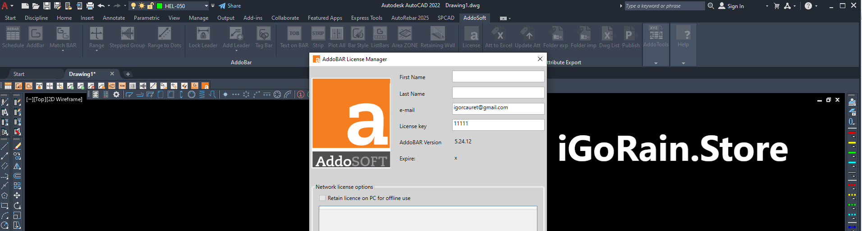Screen dimensions: 862x231
Task: Click the First Name input field
Action: [498, 77]
